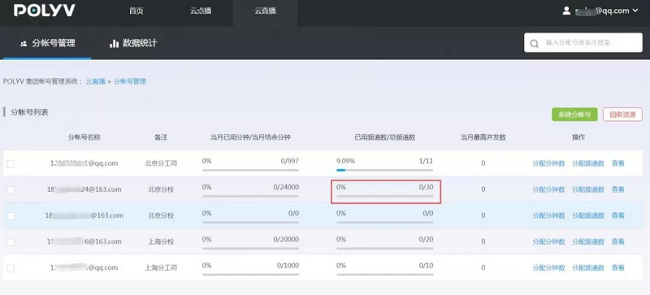This screenshot has height=295, width=650.
Task: Open the 云点播 top menu
Action: coord(201,11)
